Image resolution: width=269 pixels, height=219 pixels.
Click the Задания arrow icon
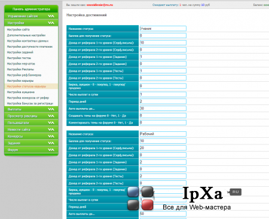pyautogui.click(x=51, y=143)
